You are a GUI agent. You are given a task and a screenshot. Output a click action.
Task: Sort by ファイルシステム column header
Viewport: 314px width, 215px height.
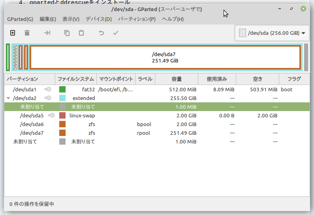[76, 79]
